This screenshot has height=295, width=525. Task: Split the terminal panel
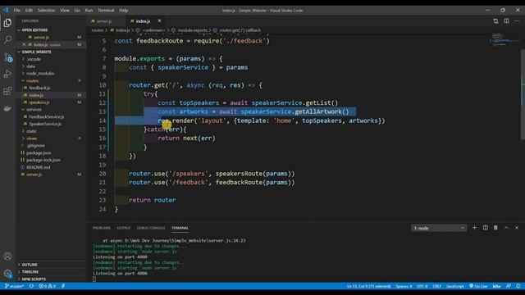[485, 228]
